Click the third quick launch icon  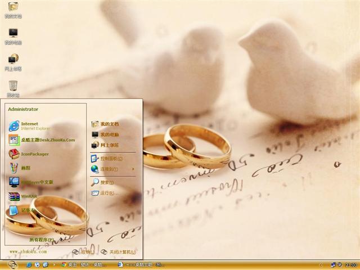pos(46,265)
